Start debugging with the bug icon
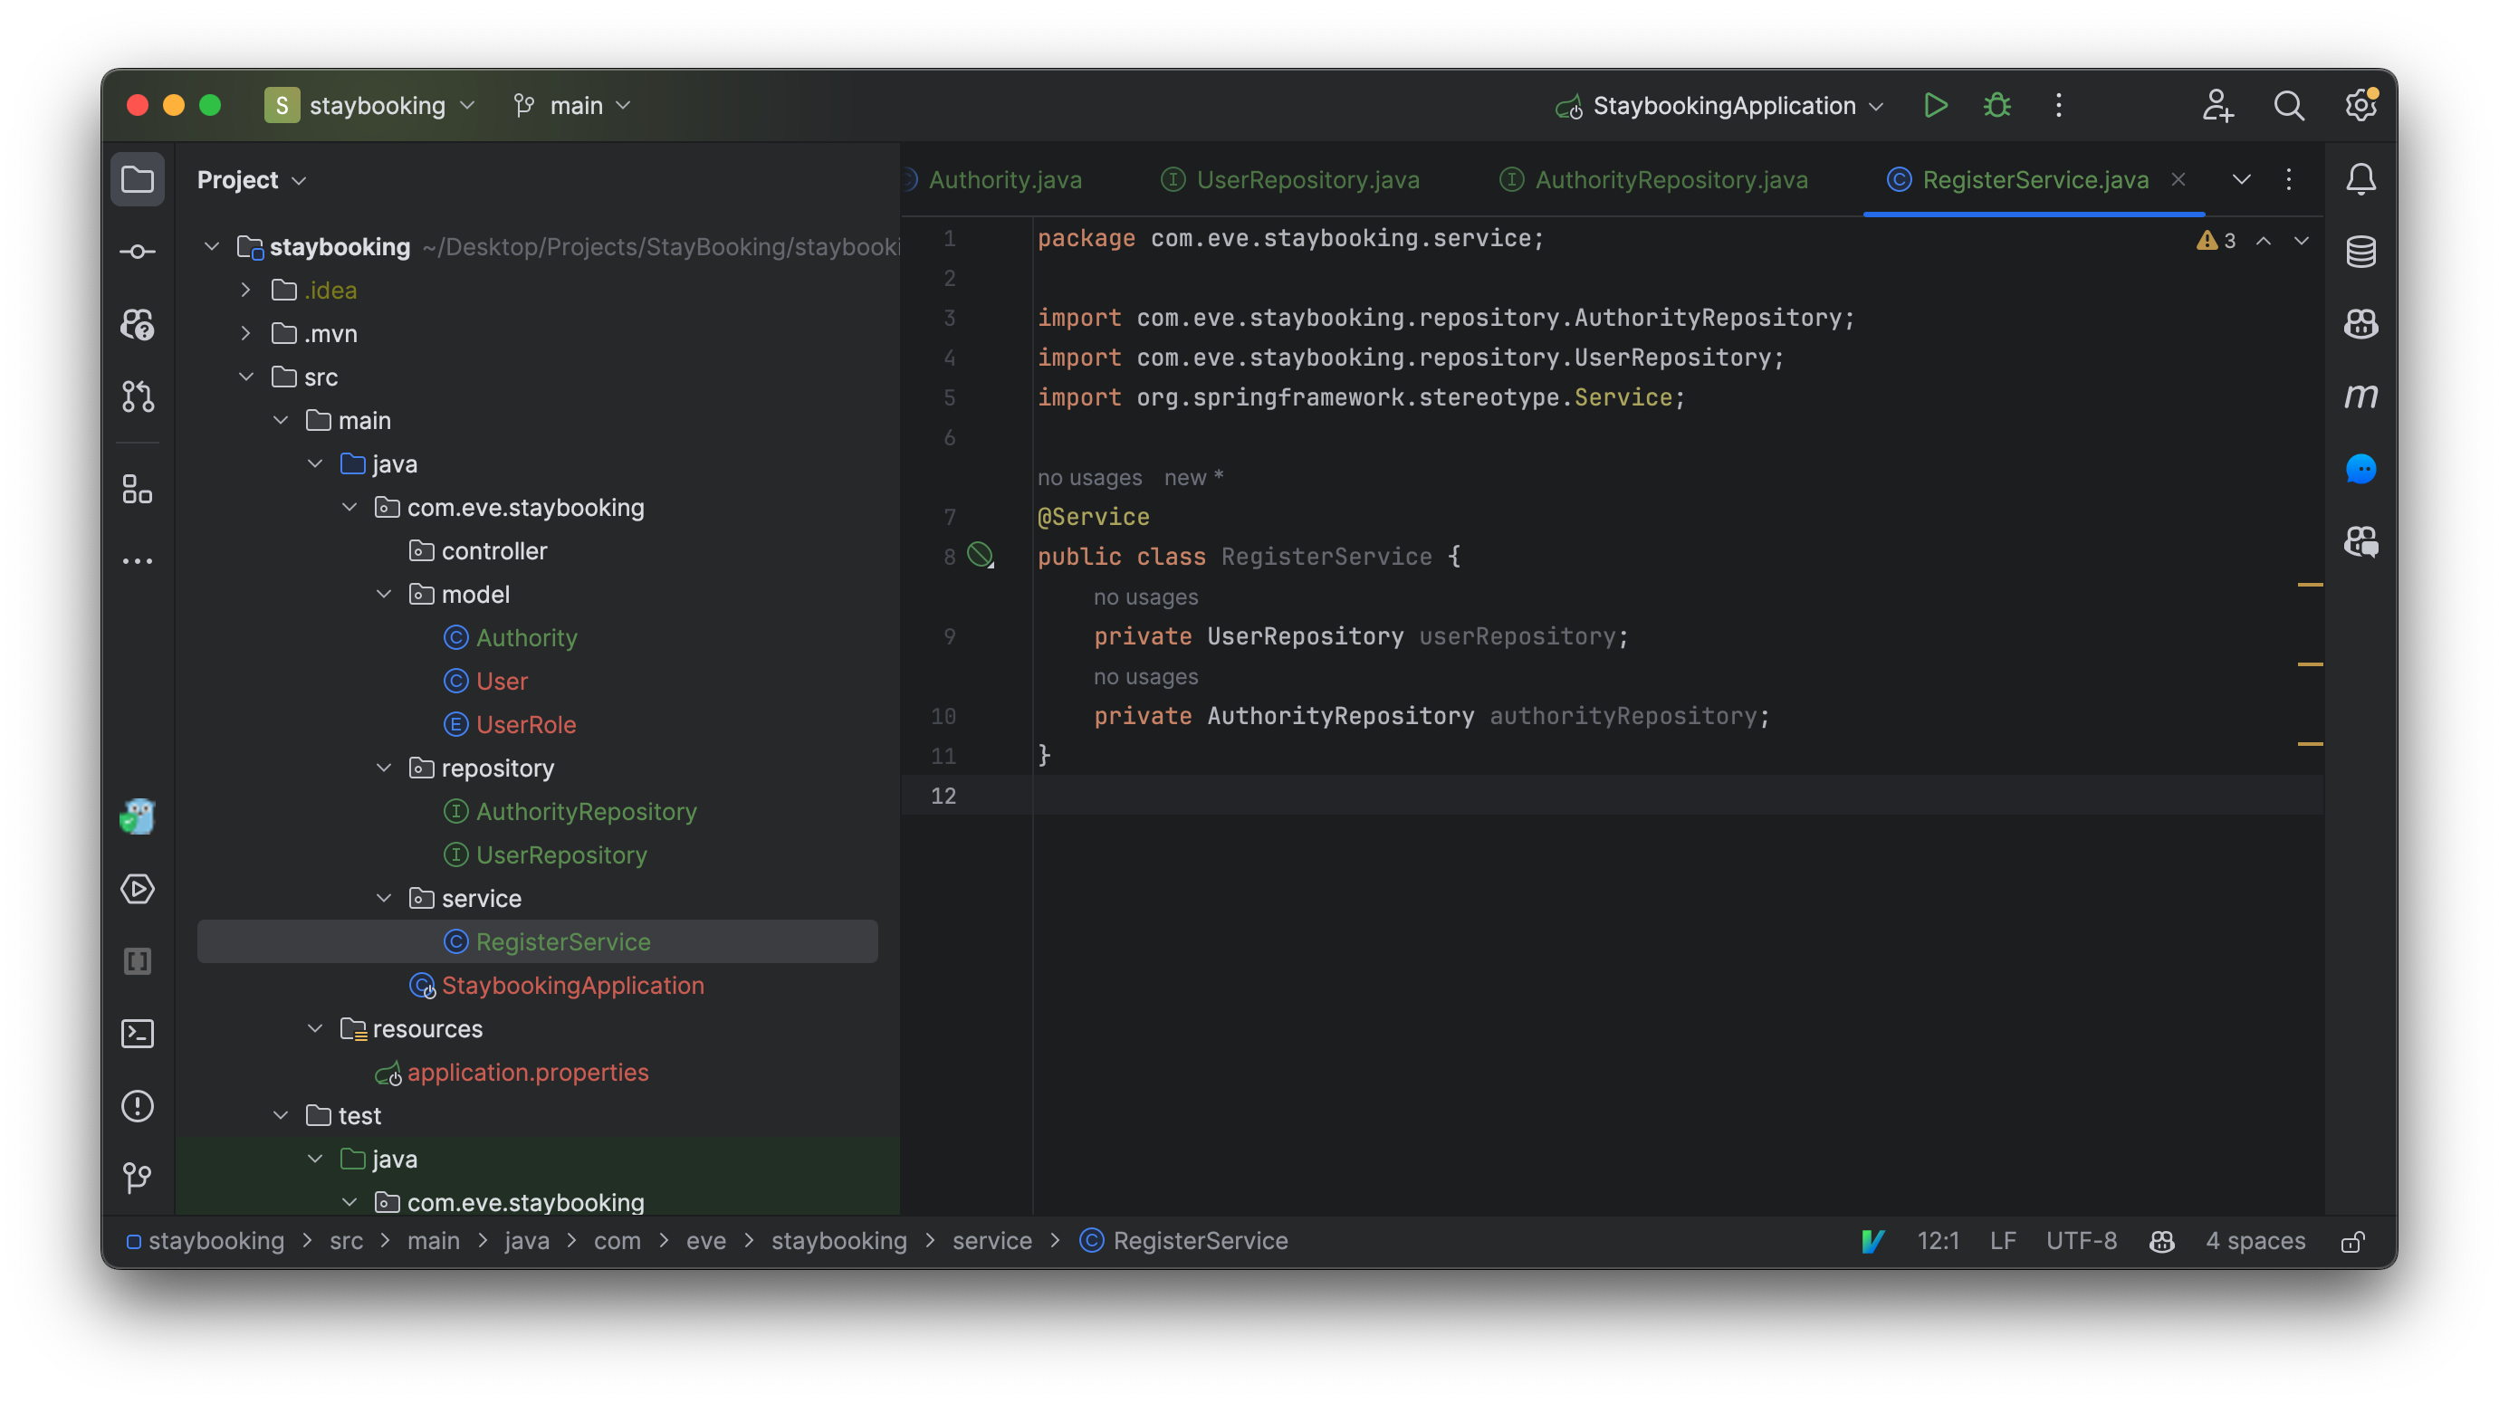Screen dimensions: 2499x1403 [1996, 105]
